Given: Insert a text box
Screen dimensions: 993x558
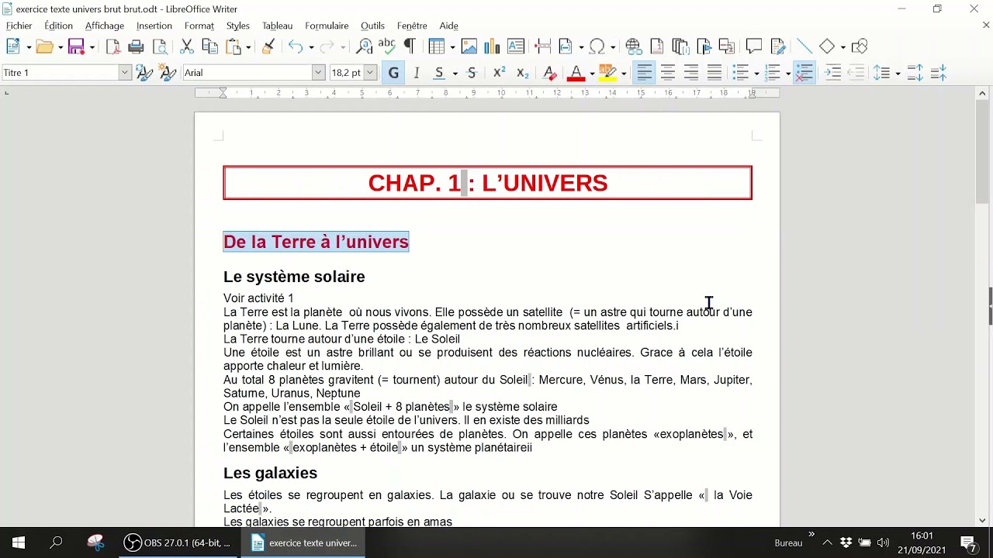Looking at the screenshot, I should (516, 46).
